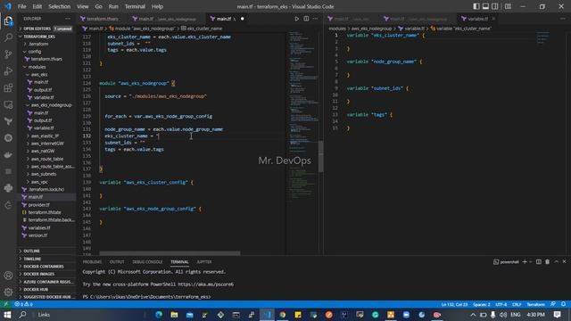Screen dimensions: 571x321
Task: Open the Accounts menu icon
Action: pyautogui.click(x=8, y=276)
